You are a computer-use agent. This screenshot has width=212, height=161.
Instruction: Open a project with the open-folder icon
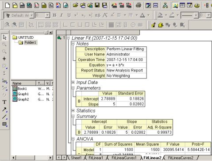[x=75, y=5]
